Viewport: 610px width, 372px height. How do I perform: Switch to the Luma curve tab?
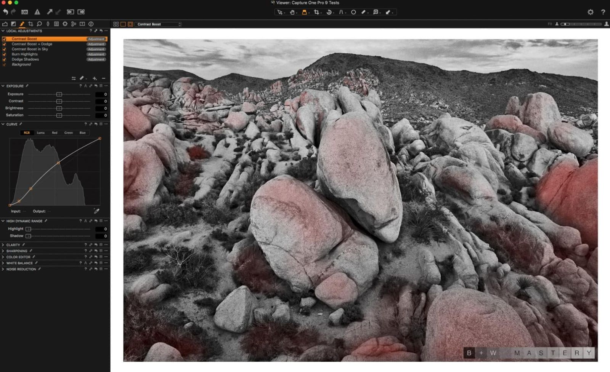[x=40, y=133]
